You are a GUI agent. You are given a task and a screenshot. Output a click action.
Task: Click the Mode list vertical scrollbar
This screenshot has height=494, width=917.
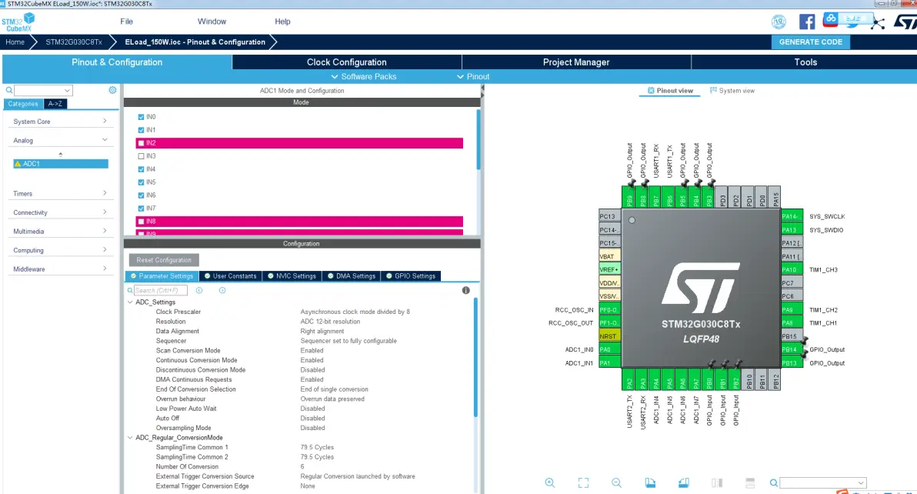[x=479, y=140]
